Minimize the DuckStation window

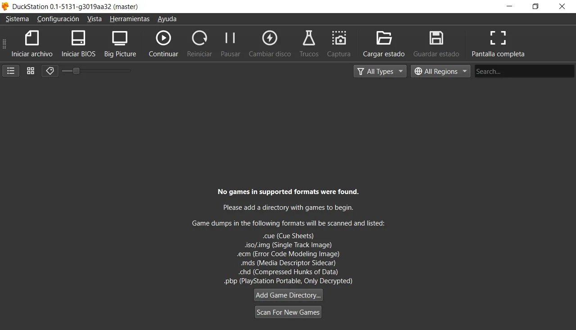coord(509,6)
